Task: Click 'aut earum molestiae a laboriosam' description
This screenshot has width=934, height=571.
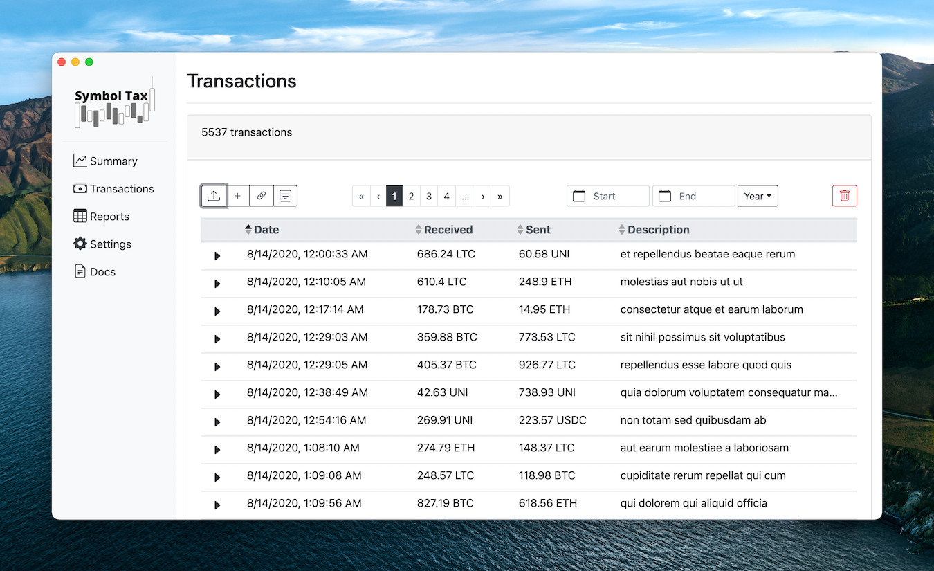Action: pos(704,448)
